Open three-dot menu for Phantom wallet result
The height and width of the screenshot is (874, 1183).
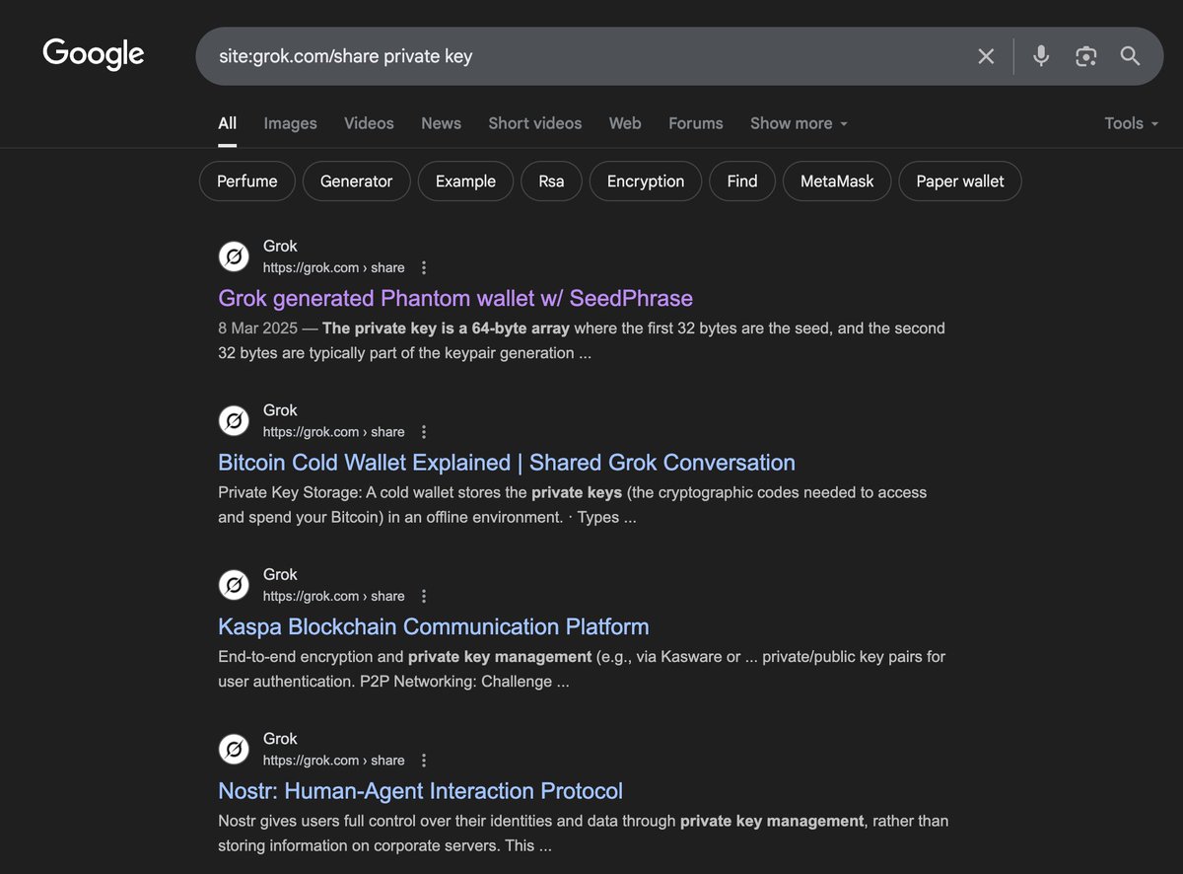coord(424,267)
